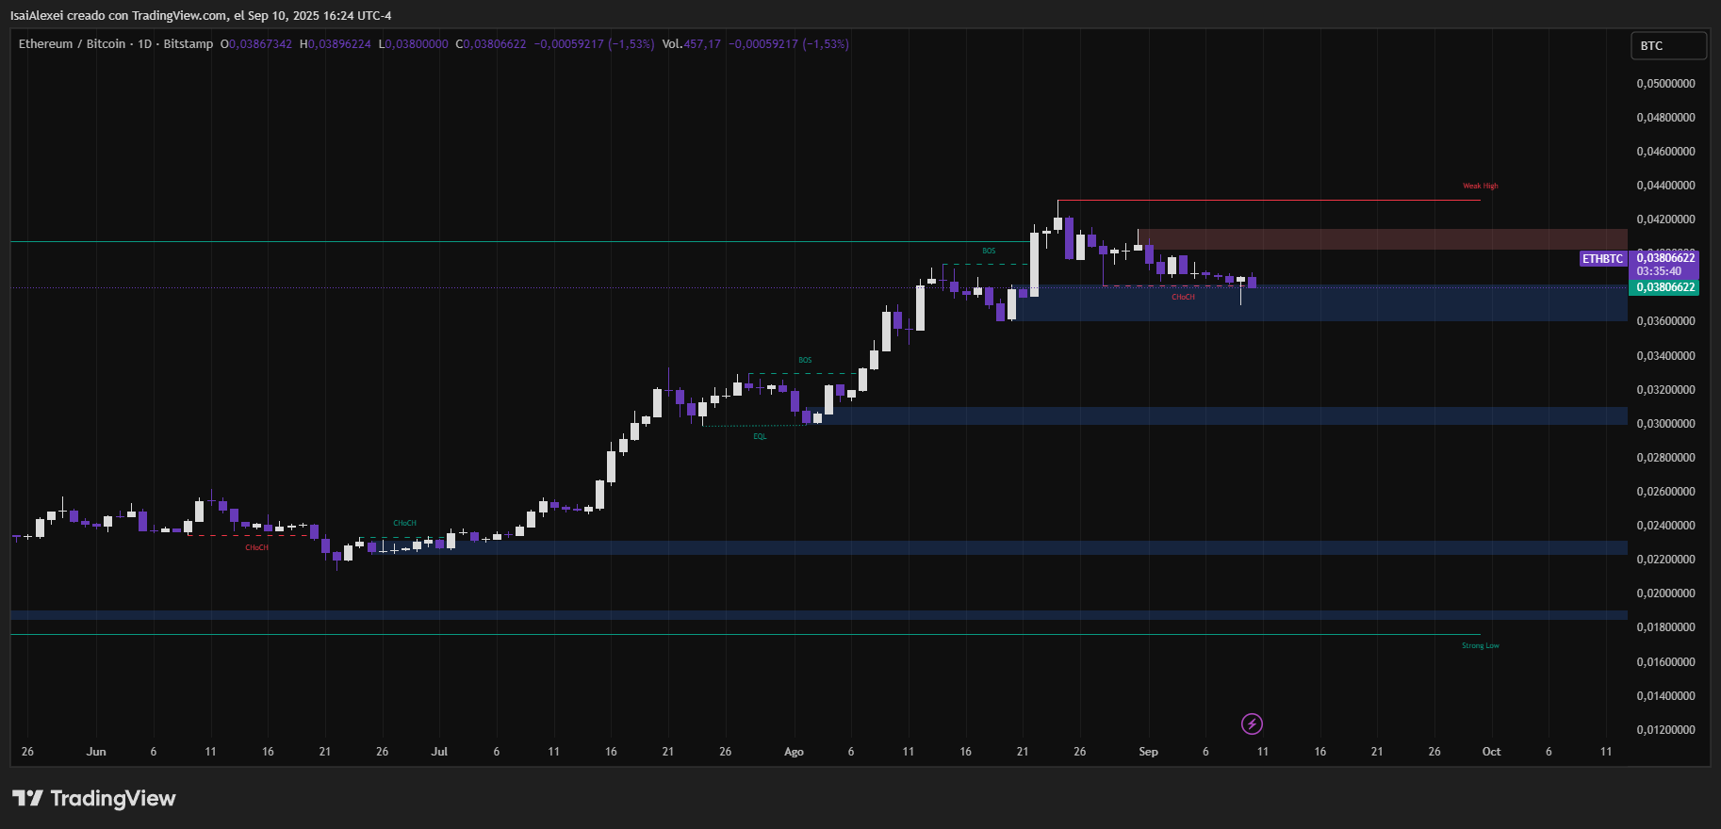The height and width of the screenshot is (829, 1721).
Task: Click the 0,03600000 price axis label
Action: coord(1665,321)
